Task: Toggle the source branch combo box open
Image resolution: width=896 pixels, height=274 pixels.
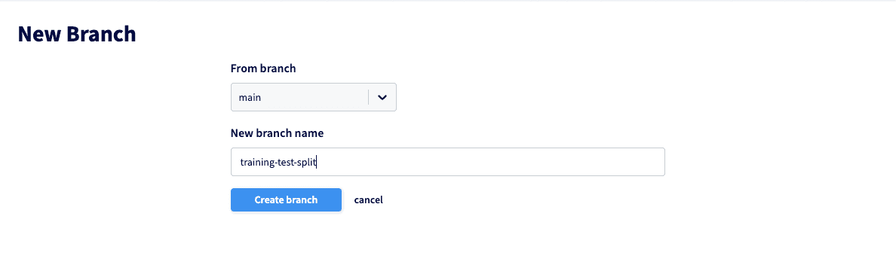Action: tap(314, 97)
